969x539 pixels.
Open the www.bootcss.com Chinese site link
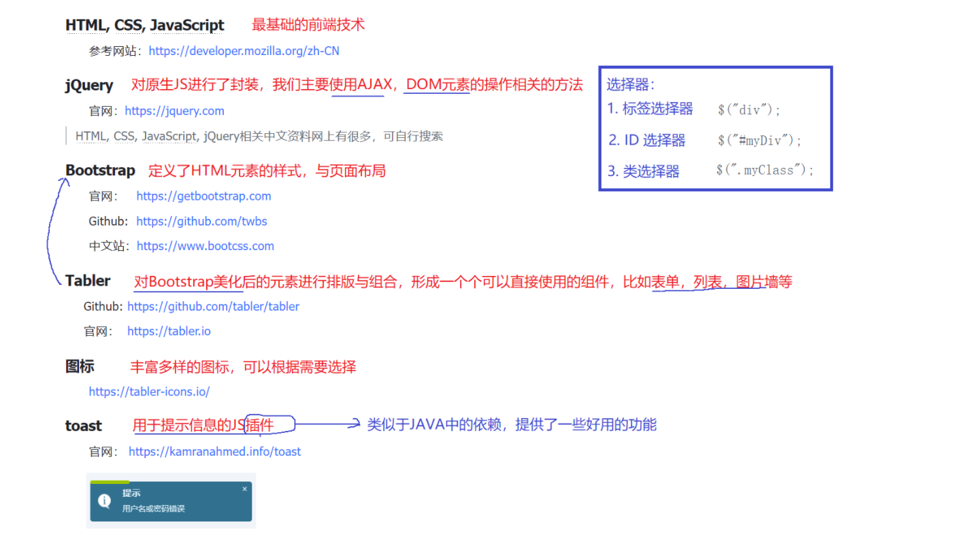(206, 246)
